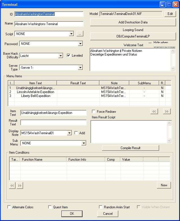Click the New button in Item Conditions

(x=164, y=185)
